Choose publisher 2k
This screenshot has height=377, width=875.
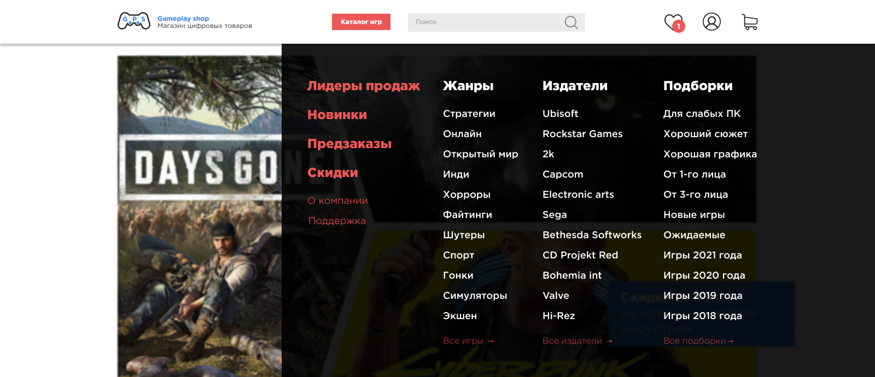pyautogui.click(x=548, y=154)
